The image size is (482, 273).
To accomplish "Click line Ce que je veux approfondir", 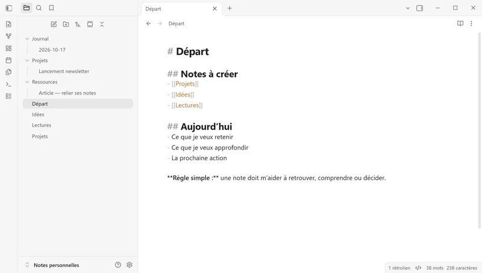I will (x=210, y=148).
